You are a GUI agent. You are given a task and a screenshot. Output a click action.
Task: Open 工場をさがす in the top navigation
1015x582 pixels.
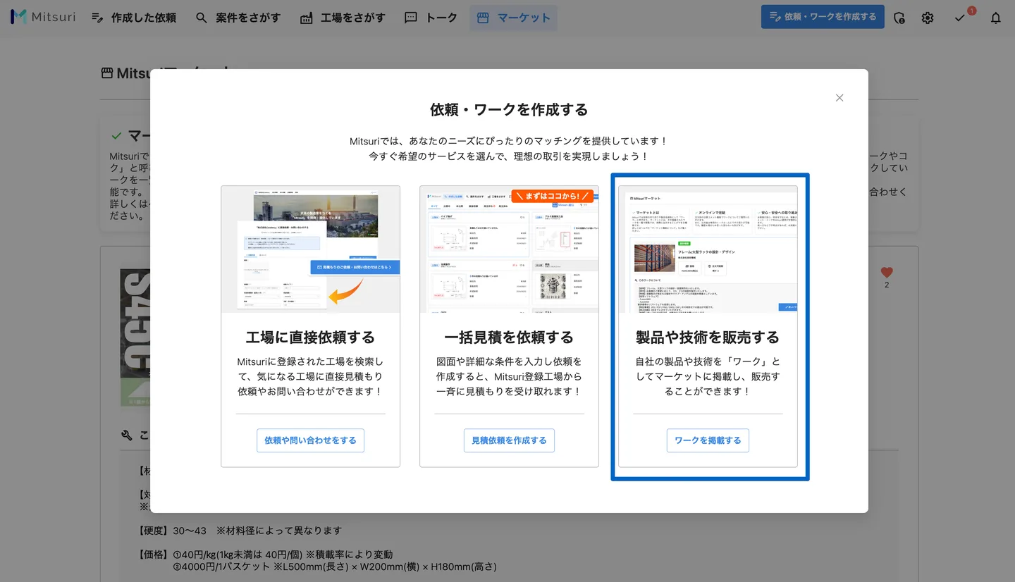(x=343, y=18)
